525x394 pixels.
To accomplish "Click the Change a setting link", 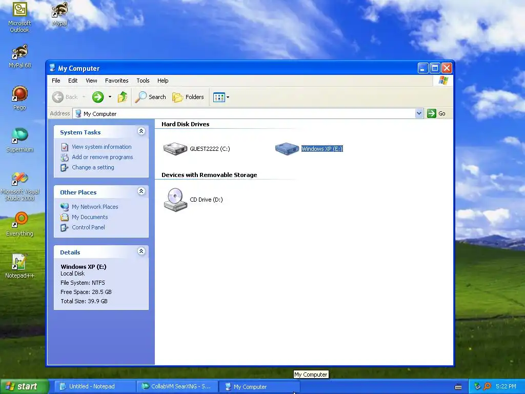I will [x=93, y=168].
